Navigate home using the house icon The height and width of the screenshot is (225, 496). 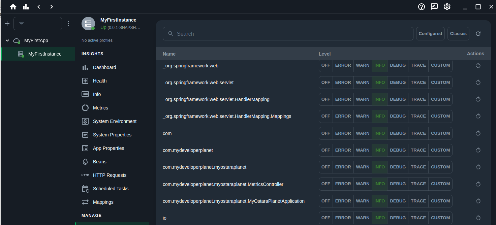pyautogui.click(x=13, y=6)
